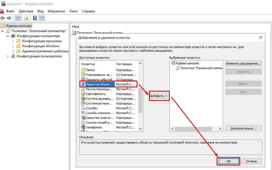The height and width of the screenshot is (170, 272).
Task: Click the Папка snap-in folder icon
Action: coord(83,70)
